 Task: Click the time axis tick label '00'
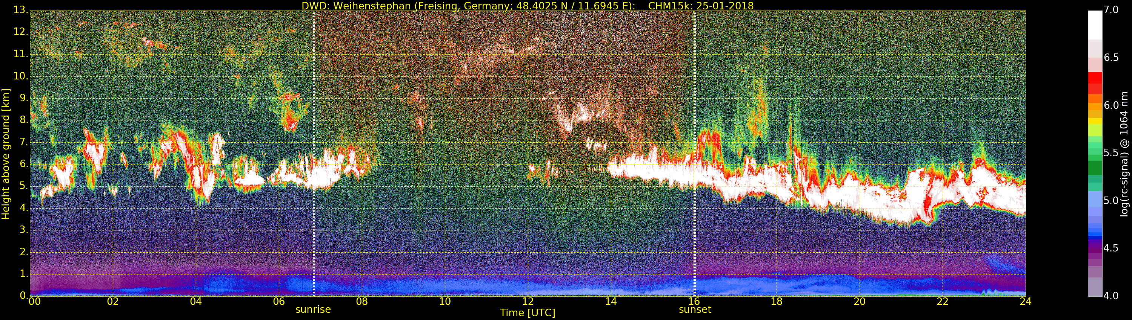35,302
